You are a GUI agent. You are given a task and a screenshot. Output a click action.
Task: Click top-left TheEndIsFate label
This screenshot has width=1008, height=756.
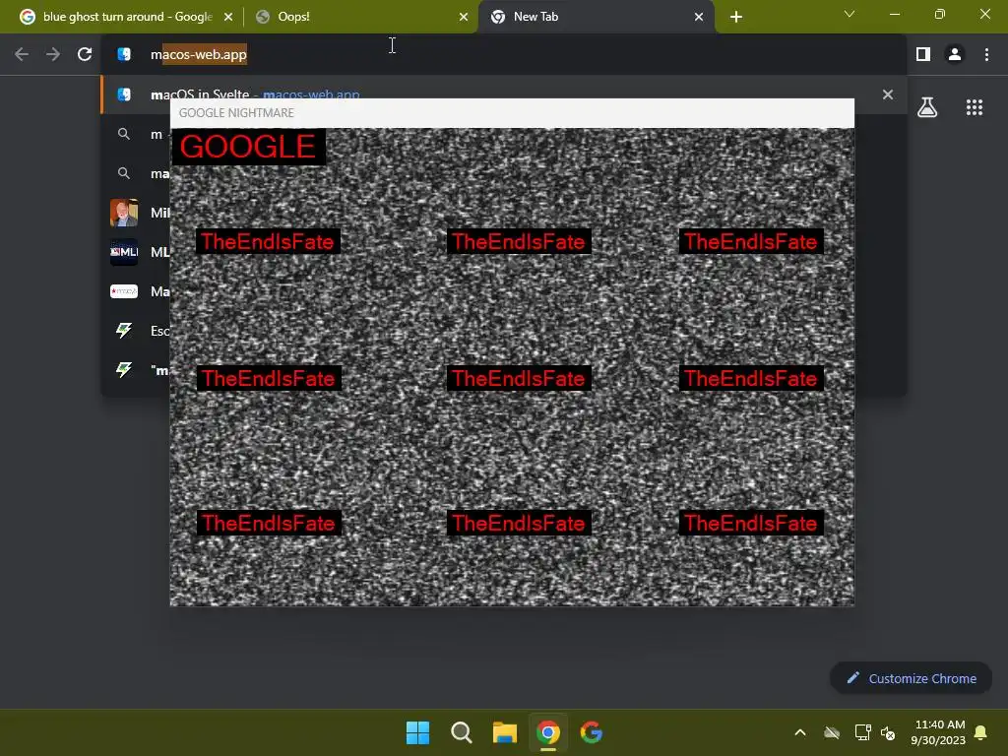268,242
